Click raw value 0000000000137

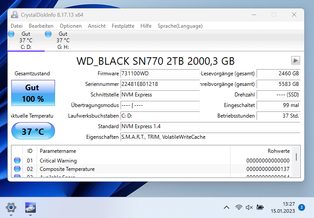click(268, 169)
